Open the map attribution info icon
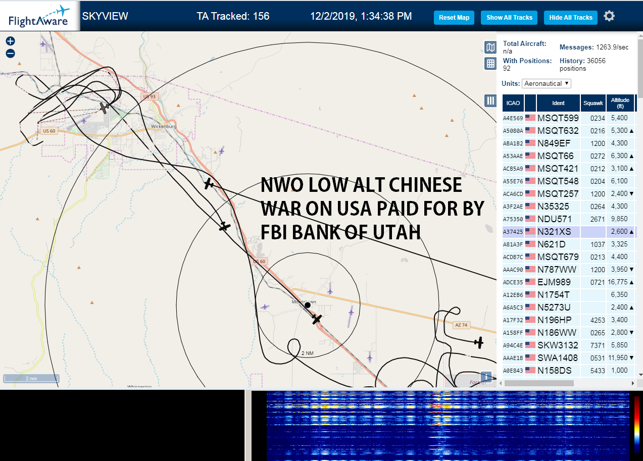This screenshot has height=461, width=643. coord(486,377)
